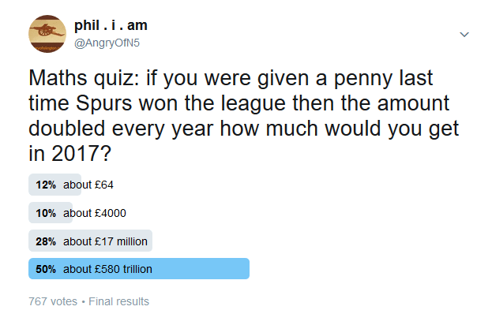
Task: Click the 28% poll percentage
Action: [47, 241]
